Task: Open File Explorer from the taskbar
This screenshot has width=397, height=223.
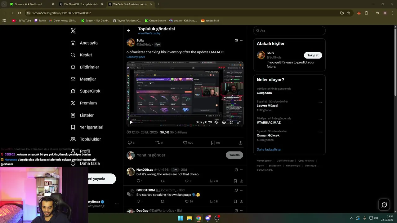Action: (190, 218)
